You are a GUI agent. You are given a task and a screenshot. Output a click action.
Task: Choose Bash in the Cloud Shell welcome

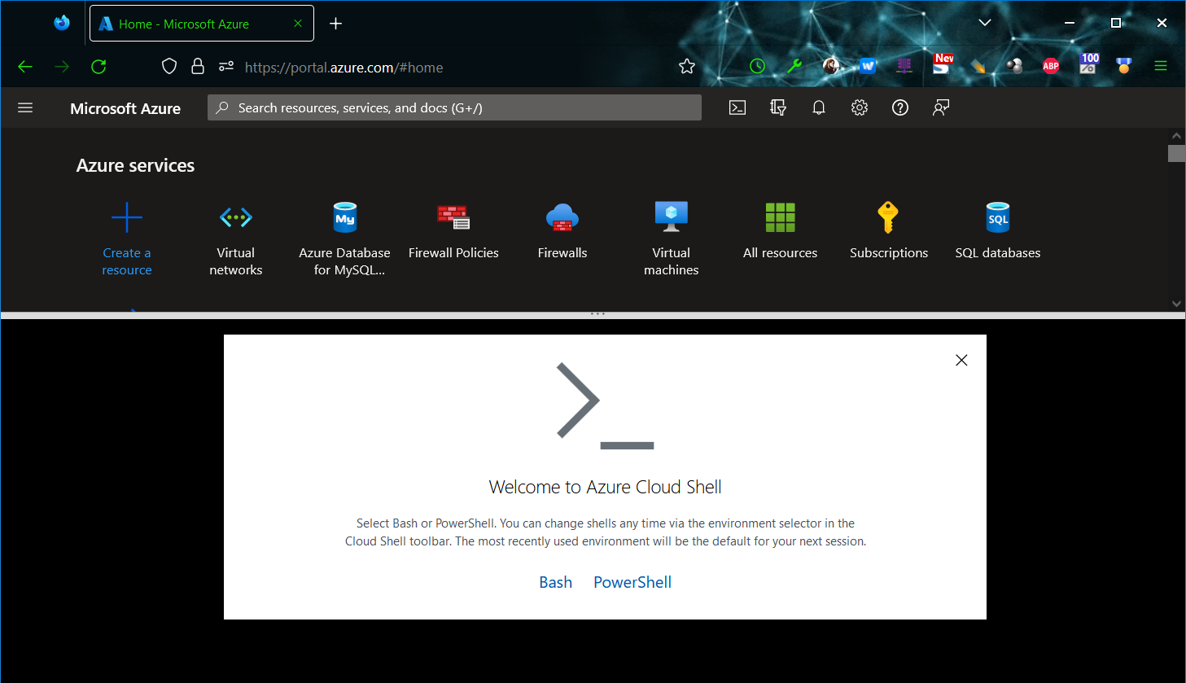click(x=556, y=582)
